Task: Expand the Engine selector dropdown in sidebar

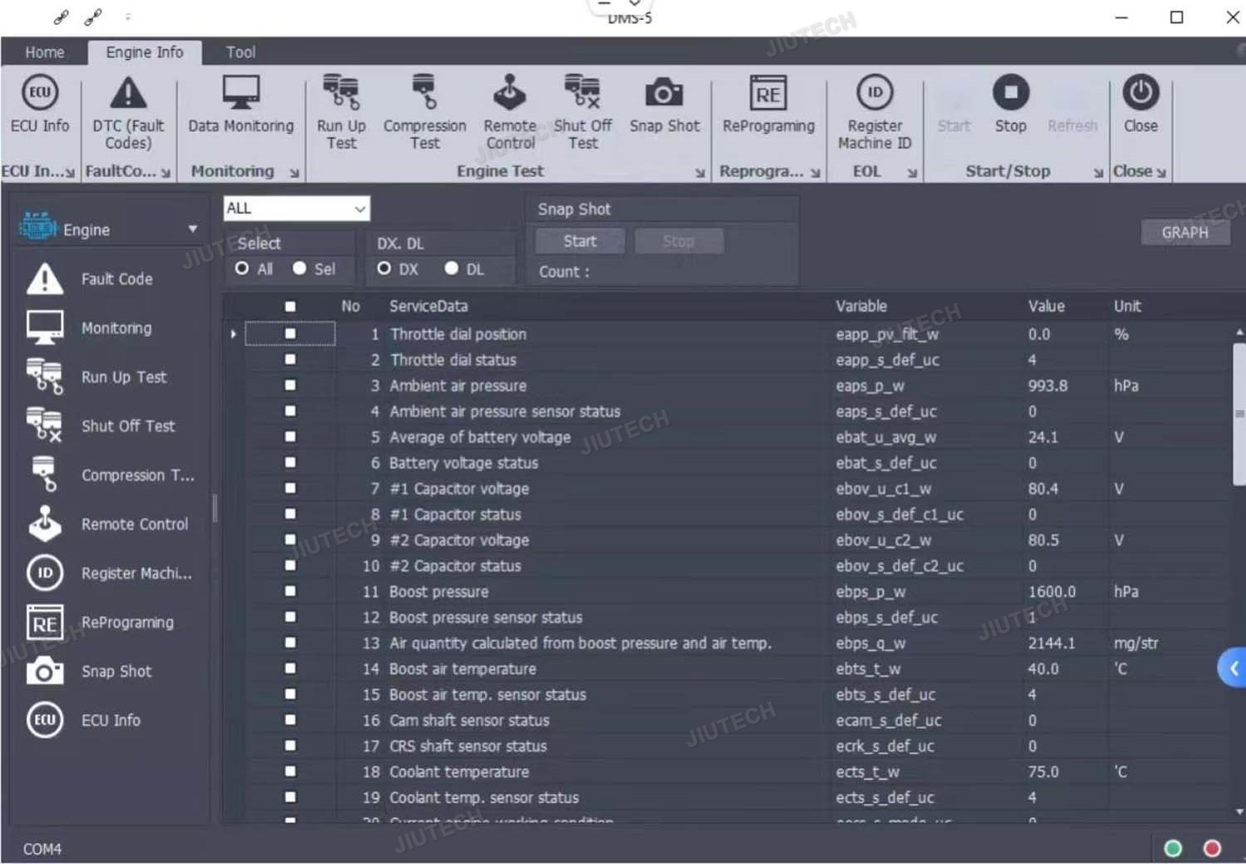Action: point(193,229)
